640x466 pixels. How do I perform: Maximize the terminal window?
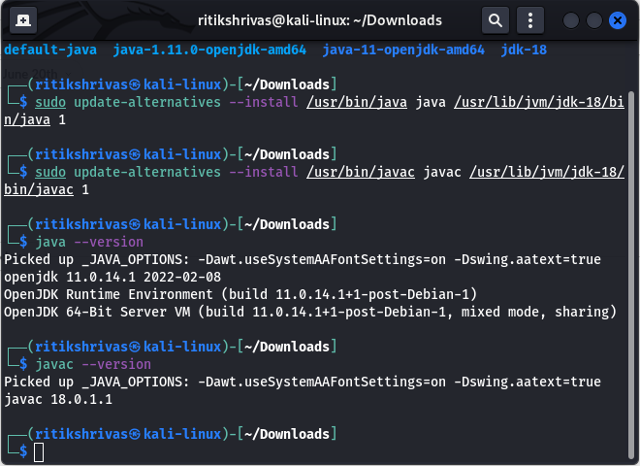594,20
